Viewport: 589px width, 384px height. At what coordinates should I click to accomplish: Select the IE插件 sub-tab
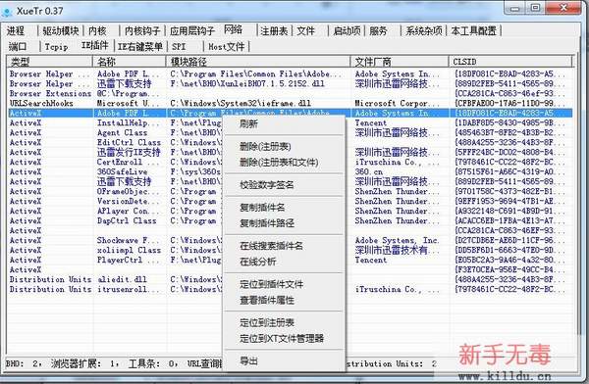point(95,45)
